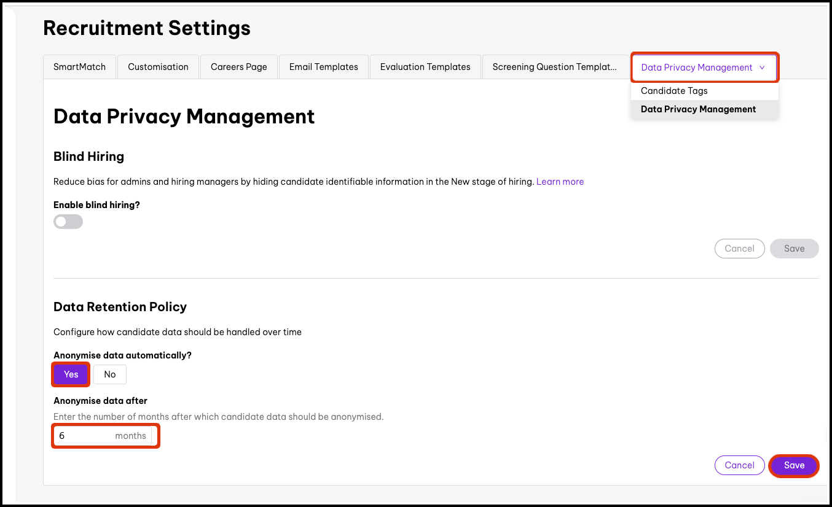Image resolution: width=832 pixels, height=507 pixels.
Task: Switch to the SmartMatch tab
Action: (79, 66)
